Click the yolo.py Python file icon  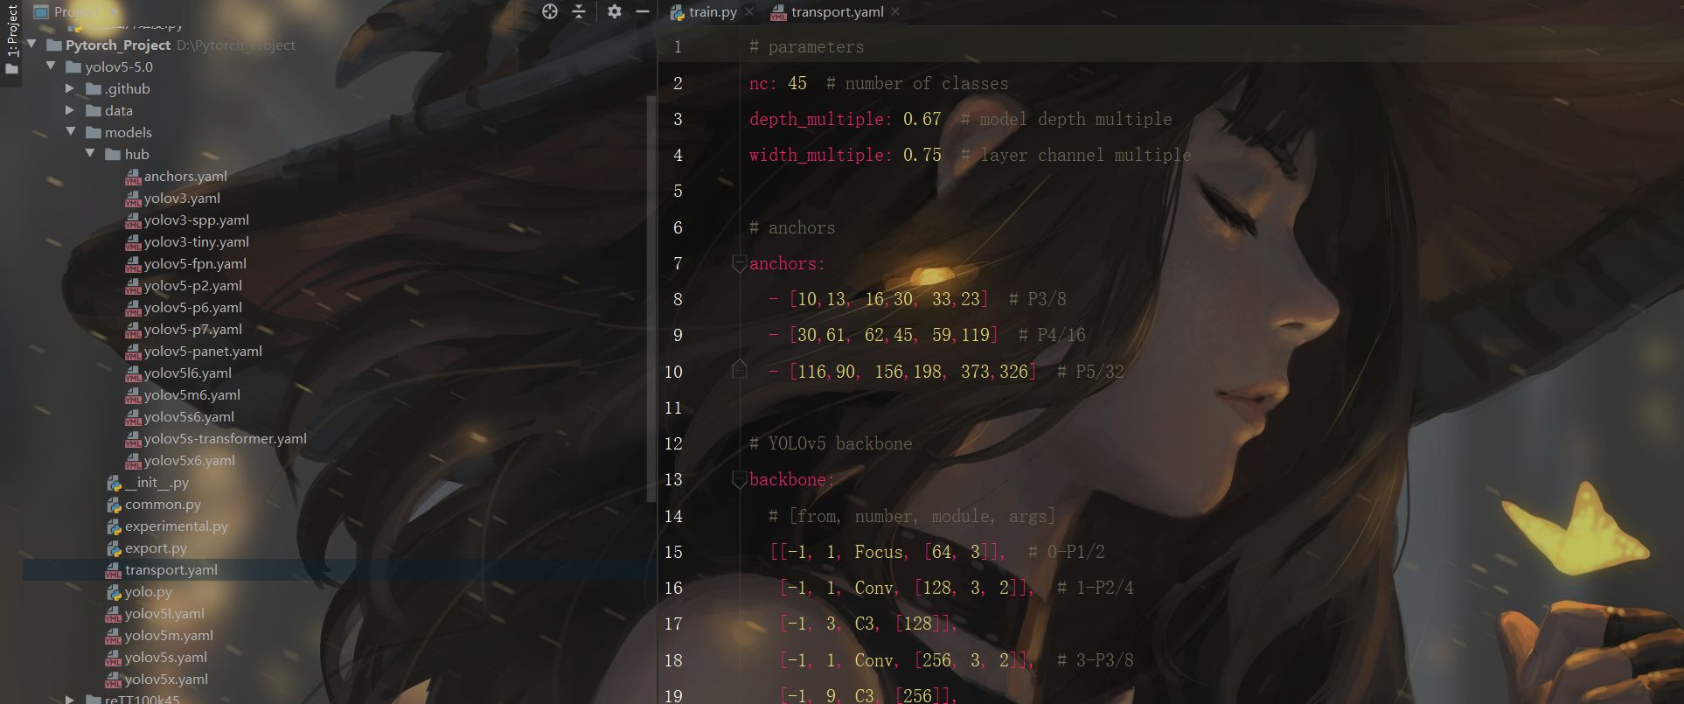click(114, 592)
